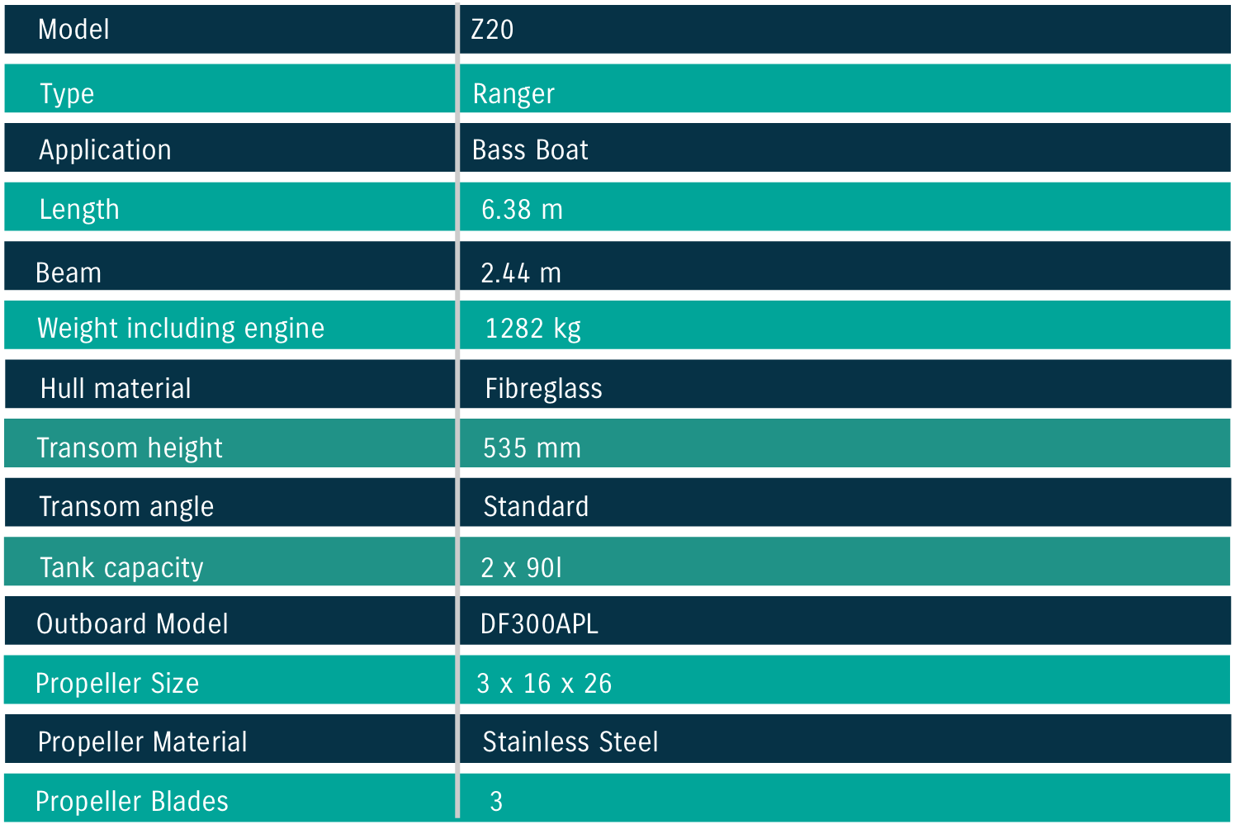Click the 'Length' label
Viewport: 1235px width, 829px height.
[79, 210]
